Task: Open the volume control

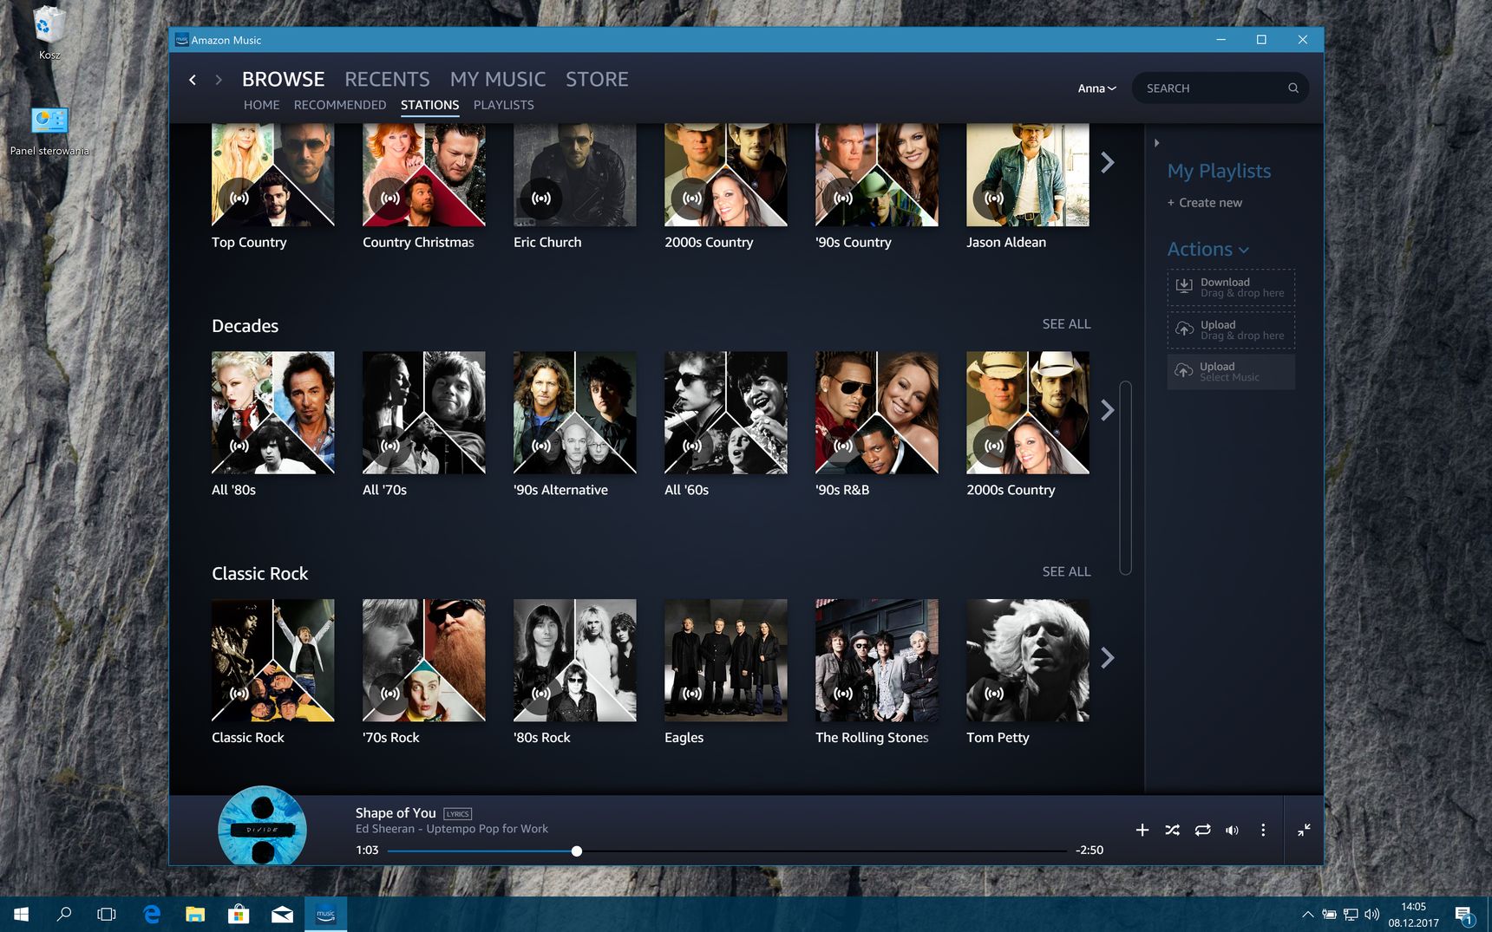Action: click(1232, 830)
